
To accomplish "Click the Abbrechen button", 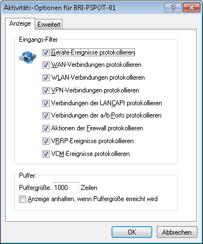I will [x=177, y=232].
